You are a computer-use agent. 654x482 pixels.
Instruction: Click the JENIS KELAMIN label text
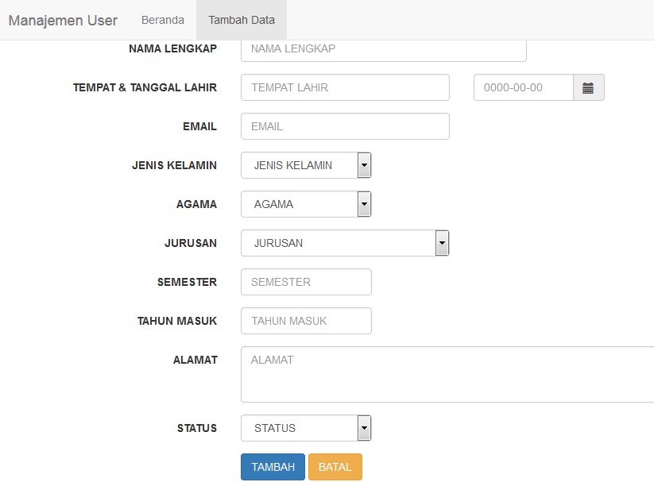[x=174, y=165]
